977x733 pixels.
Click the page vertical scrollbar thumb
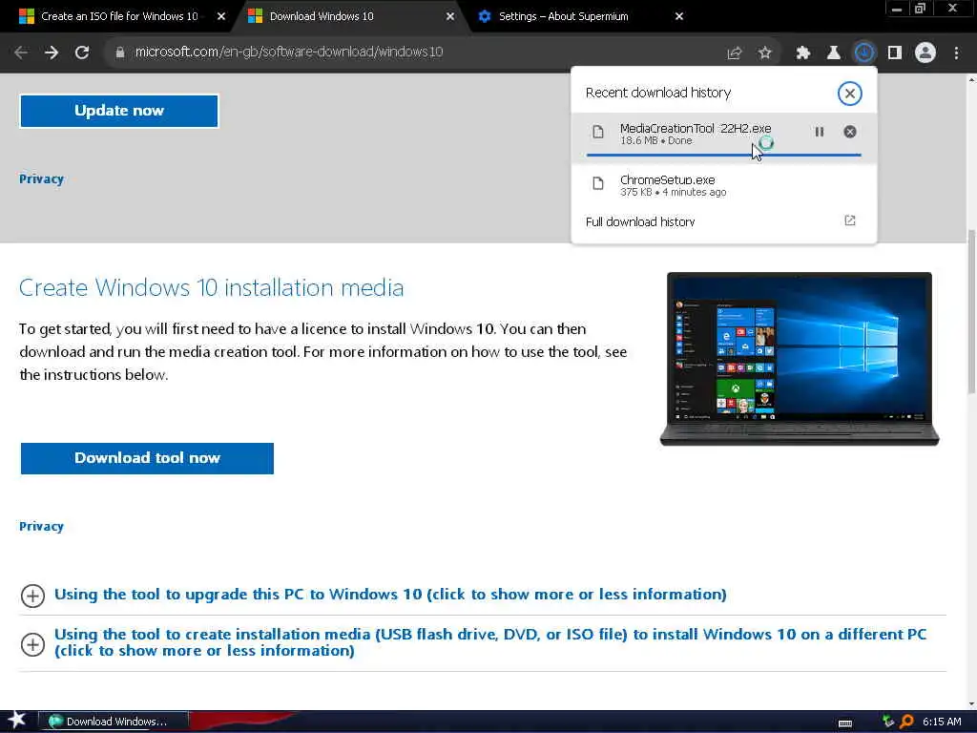[971, 312]
